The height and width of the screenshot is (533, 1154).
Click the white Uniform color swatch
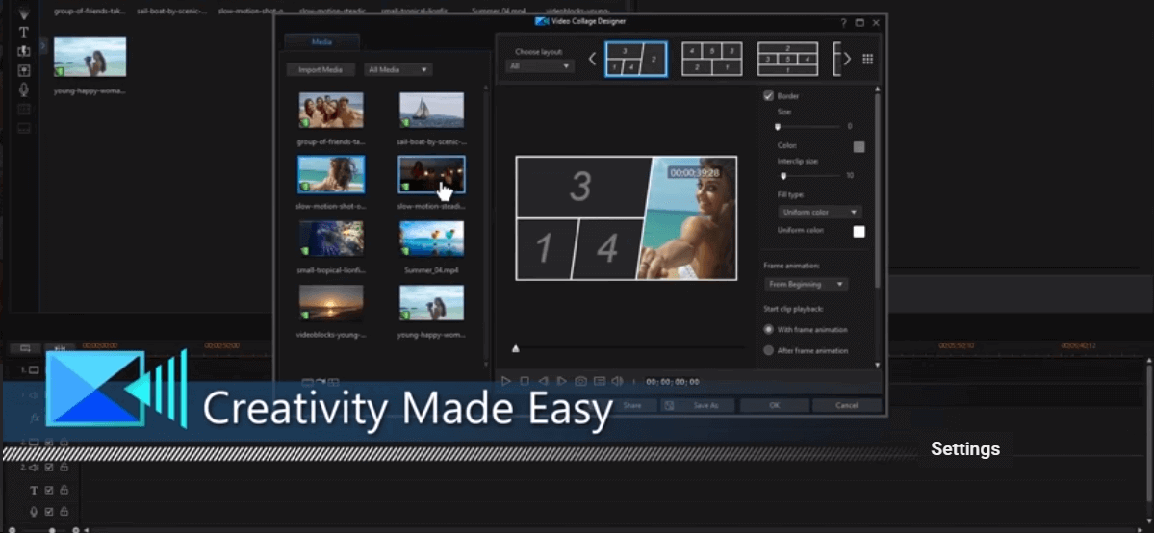[859, 232]
